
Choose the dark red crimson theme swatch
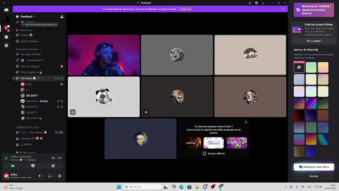tap(299, 115)
